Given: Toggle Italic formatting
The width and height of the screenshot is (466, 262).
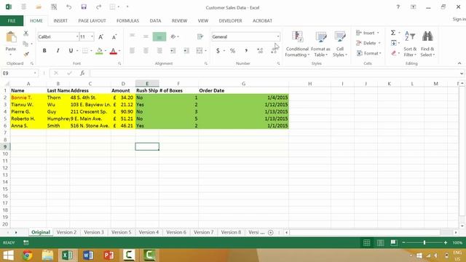Looking at the screenshot, I should [x=58, y=51].
